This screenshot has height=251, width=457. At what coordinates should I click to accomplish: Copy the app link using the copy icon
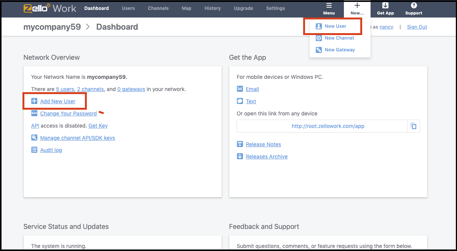pos(414,126)
